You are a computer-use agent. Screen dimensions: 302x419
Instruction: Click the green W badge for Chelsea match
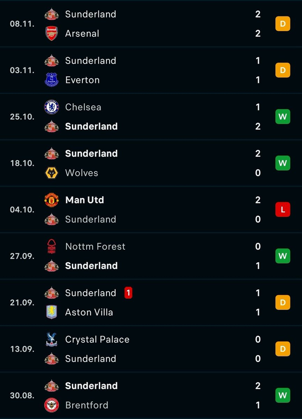pyautogui.click(x=283, y=117)
